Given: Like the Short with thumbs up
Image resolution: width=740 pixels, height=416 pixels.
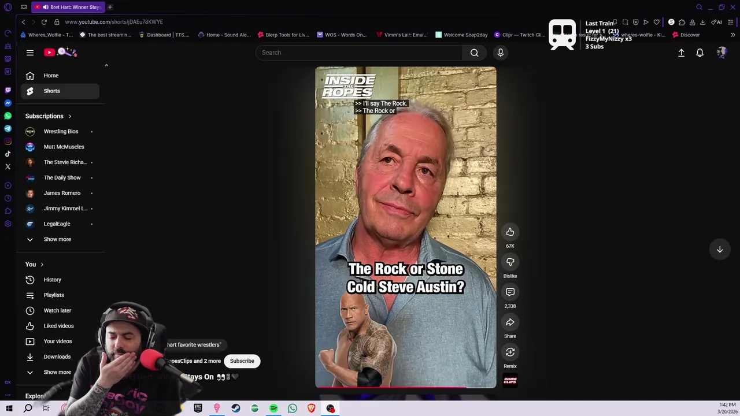Looking at the screenshot, I should [510, 232].
